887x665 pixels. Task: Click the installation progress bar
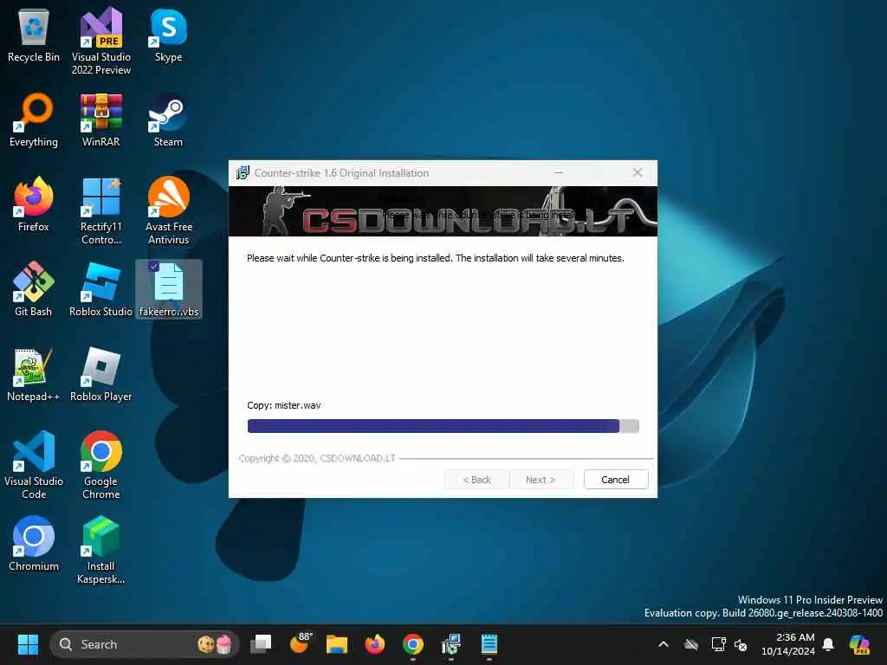point(443,426)
